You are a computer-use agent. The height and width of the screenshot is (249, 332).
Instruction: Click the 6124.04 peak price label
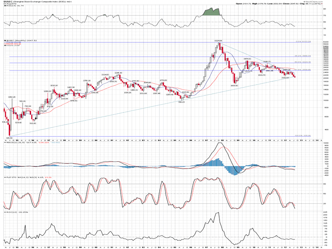point(219,40)
